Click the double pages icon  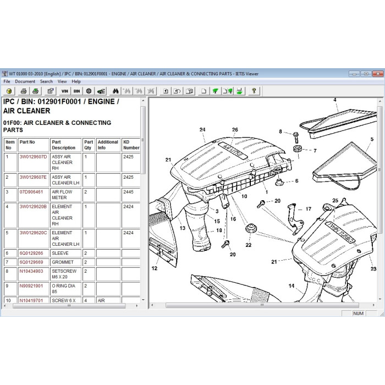pos(189,91)
